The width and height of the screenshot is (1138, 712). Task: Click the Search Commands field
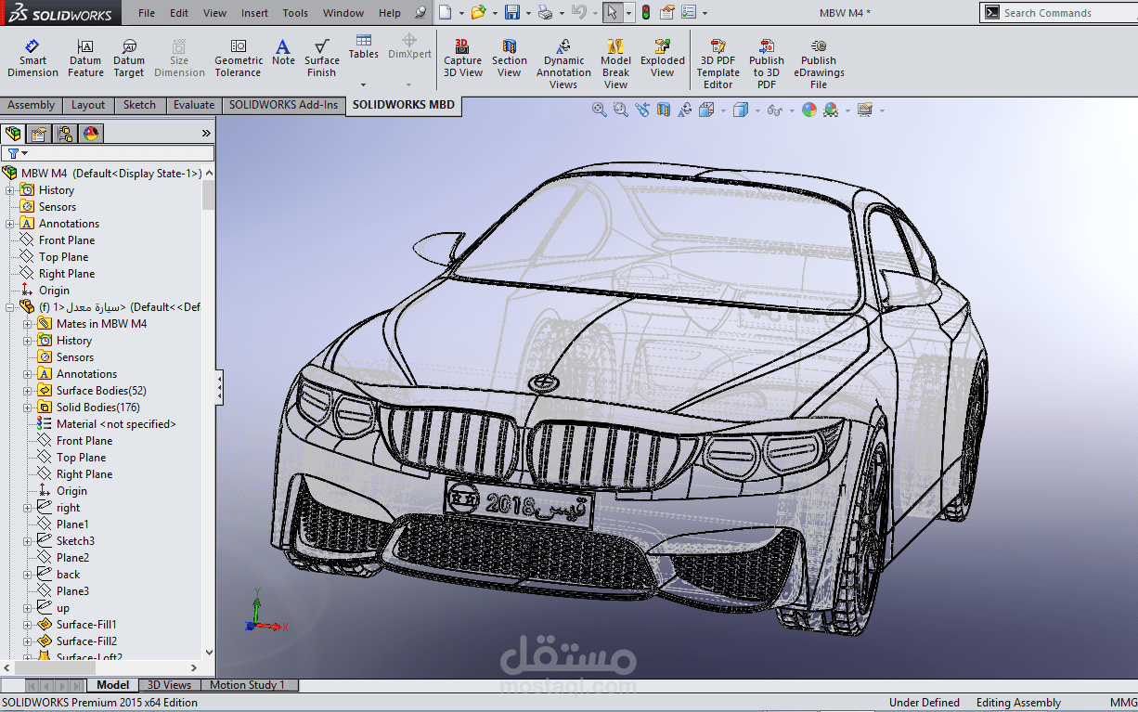[1058, 13]
